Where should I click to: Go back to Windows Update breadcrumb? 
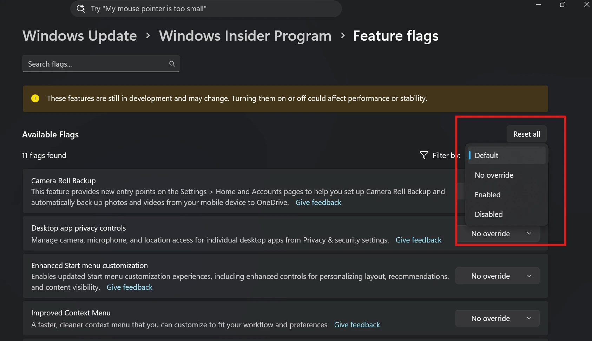[80, 36]
